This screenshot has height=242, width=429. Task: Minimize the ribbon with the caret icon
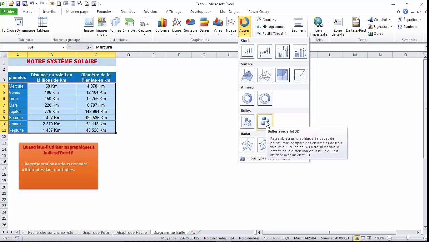(x=399, y=12)
